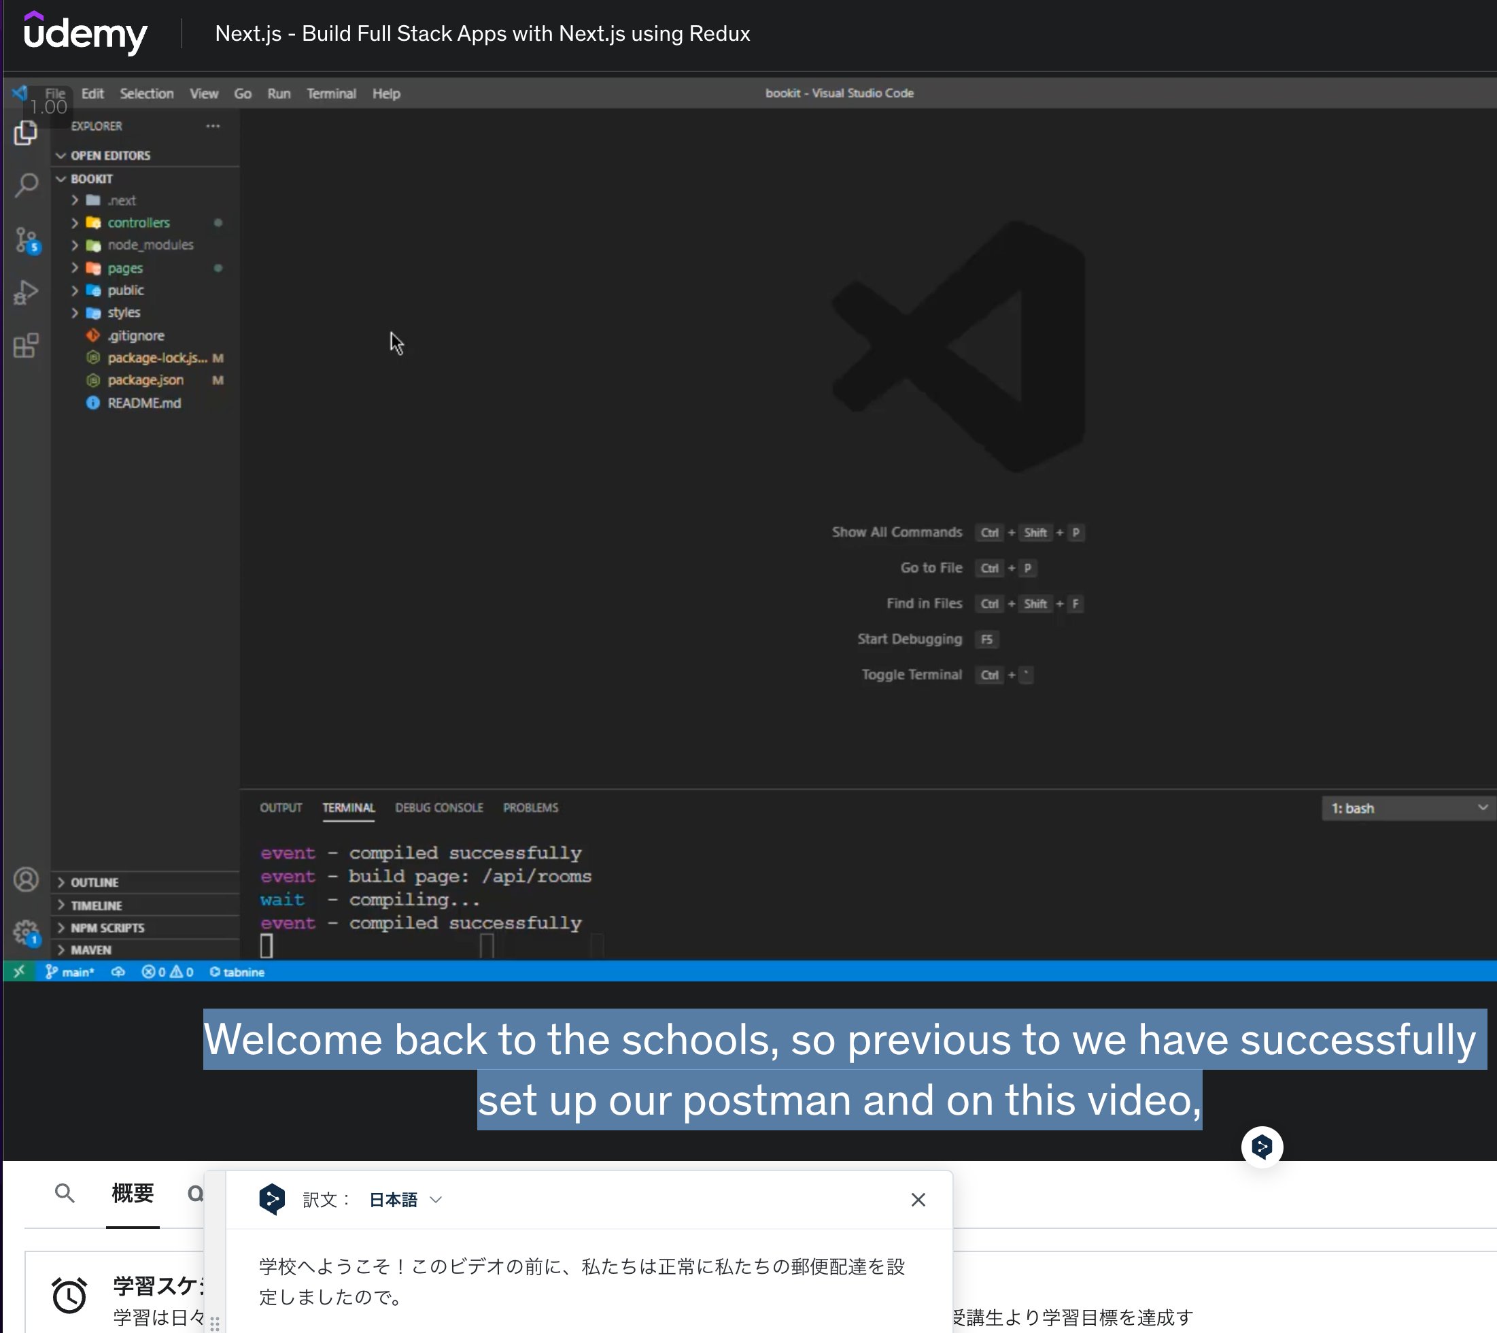
Task: Open the Help menu
Action: (386, 93)
